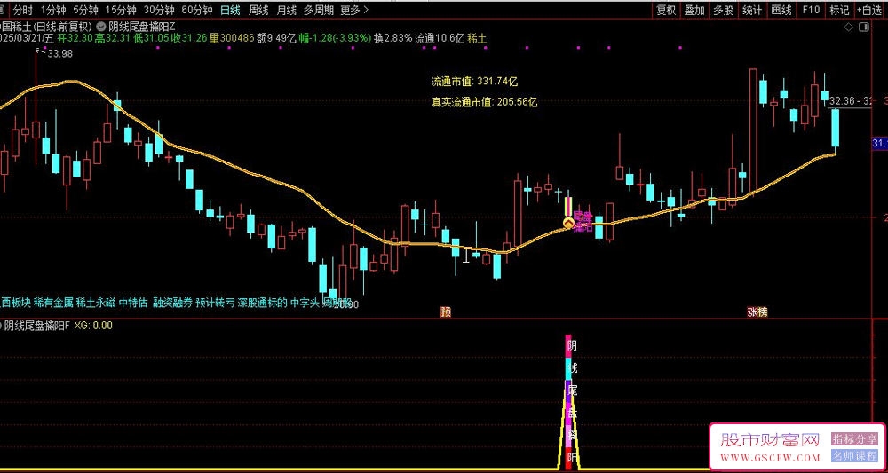Click the diamond icon near chart corner
Viewport: 888px width, 473px height.
click(x=848, y=27)
